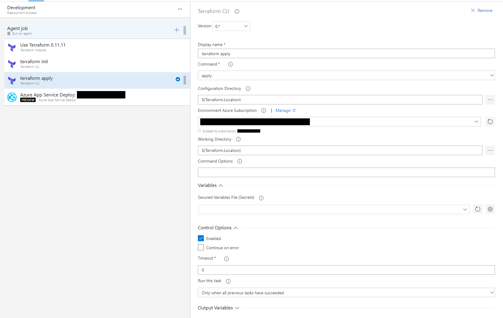The width and height of the screenshot is (503, 318).
Task: Uncheck the Enabled checkbox
Action: pyautogui.click(x=201, y=238)
